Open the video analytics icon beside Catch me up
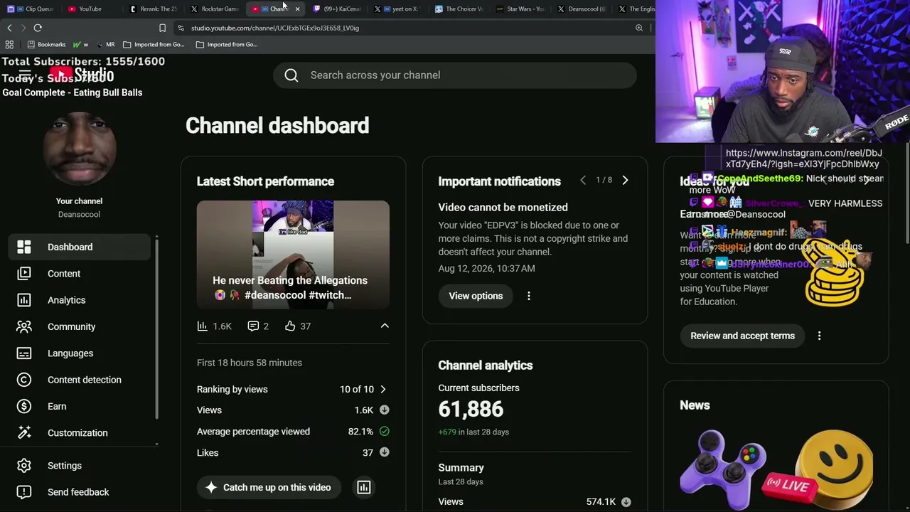 tap(364, 487)
